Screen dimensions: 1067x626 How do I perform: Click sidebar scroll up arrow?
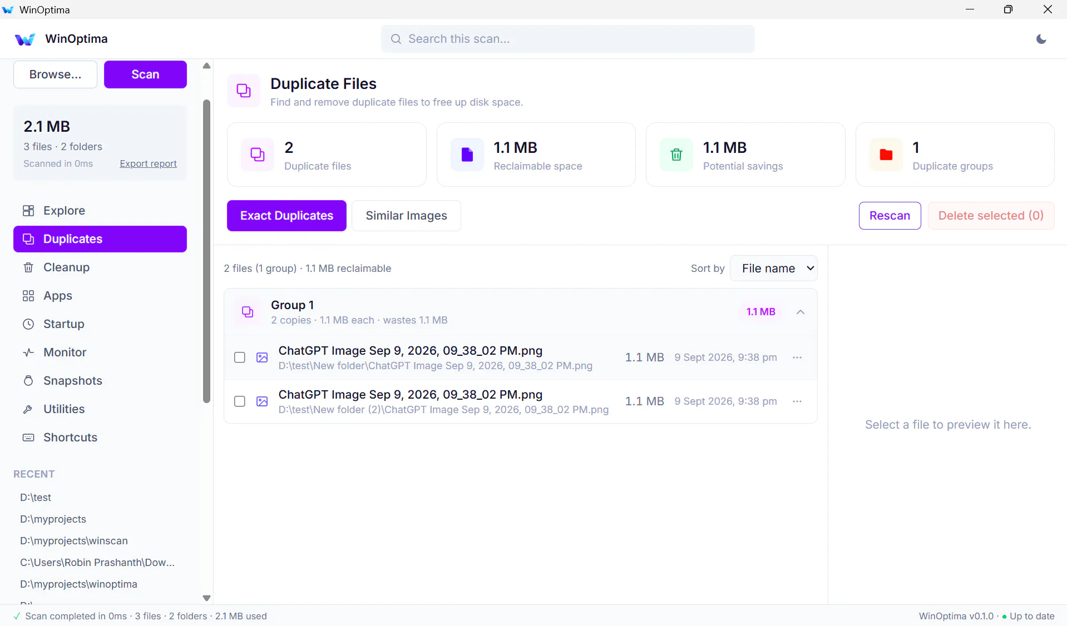click(207, 66)
